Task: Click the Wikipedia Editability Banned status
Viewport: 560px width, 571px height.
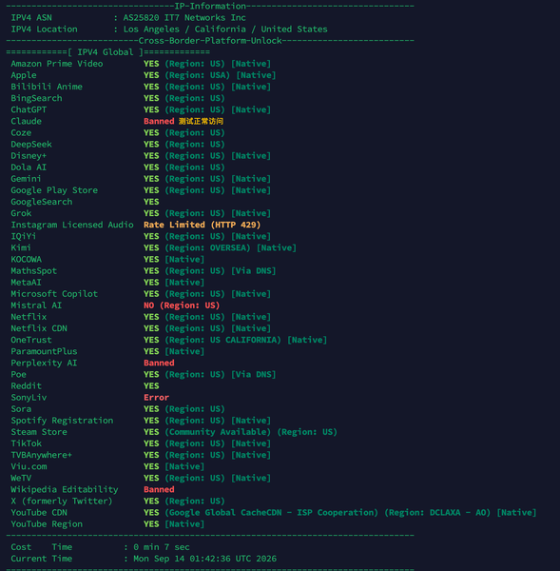Action: (159, 489)
